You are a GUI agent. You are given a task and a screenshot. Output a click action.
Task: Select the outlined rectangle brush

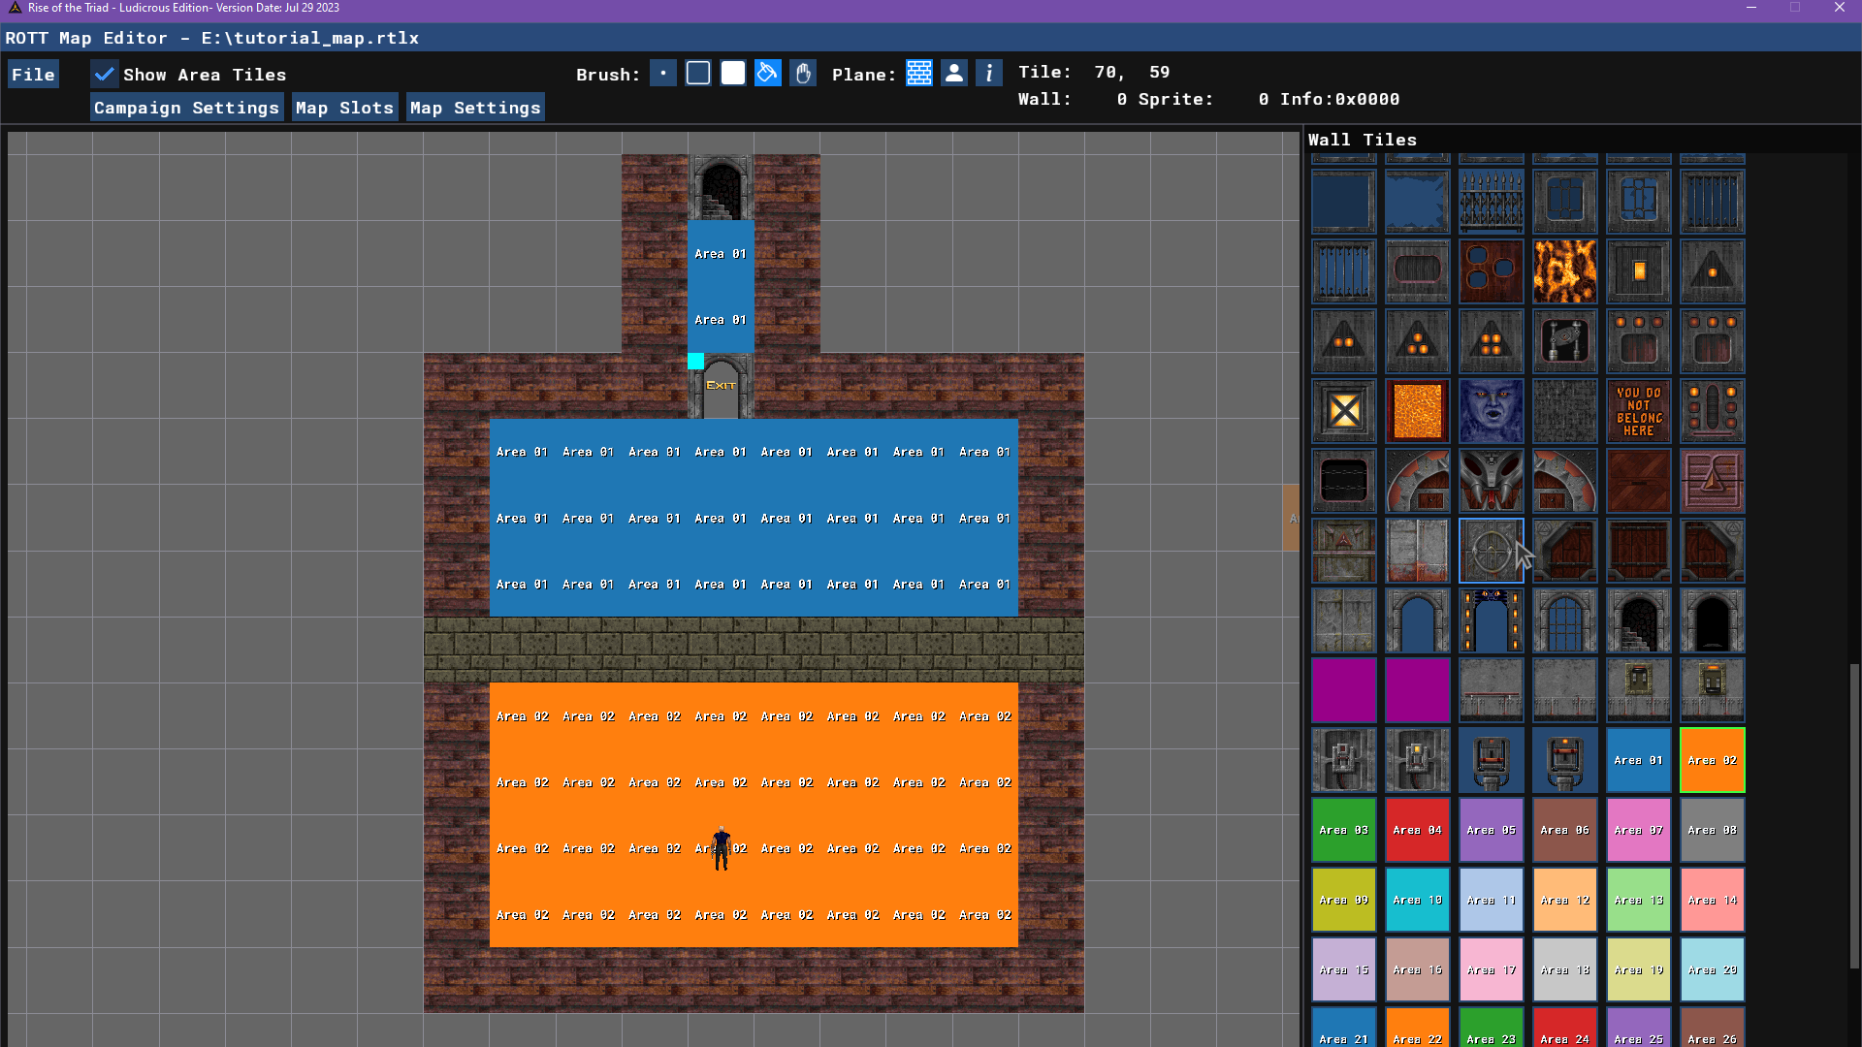point(698,74)
